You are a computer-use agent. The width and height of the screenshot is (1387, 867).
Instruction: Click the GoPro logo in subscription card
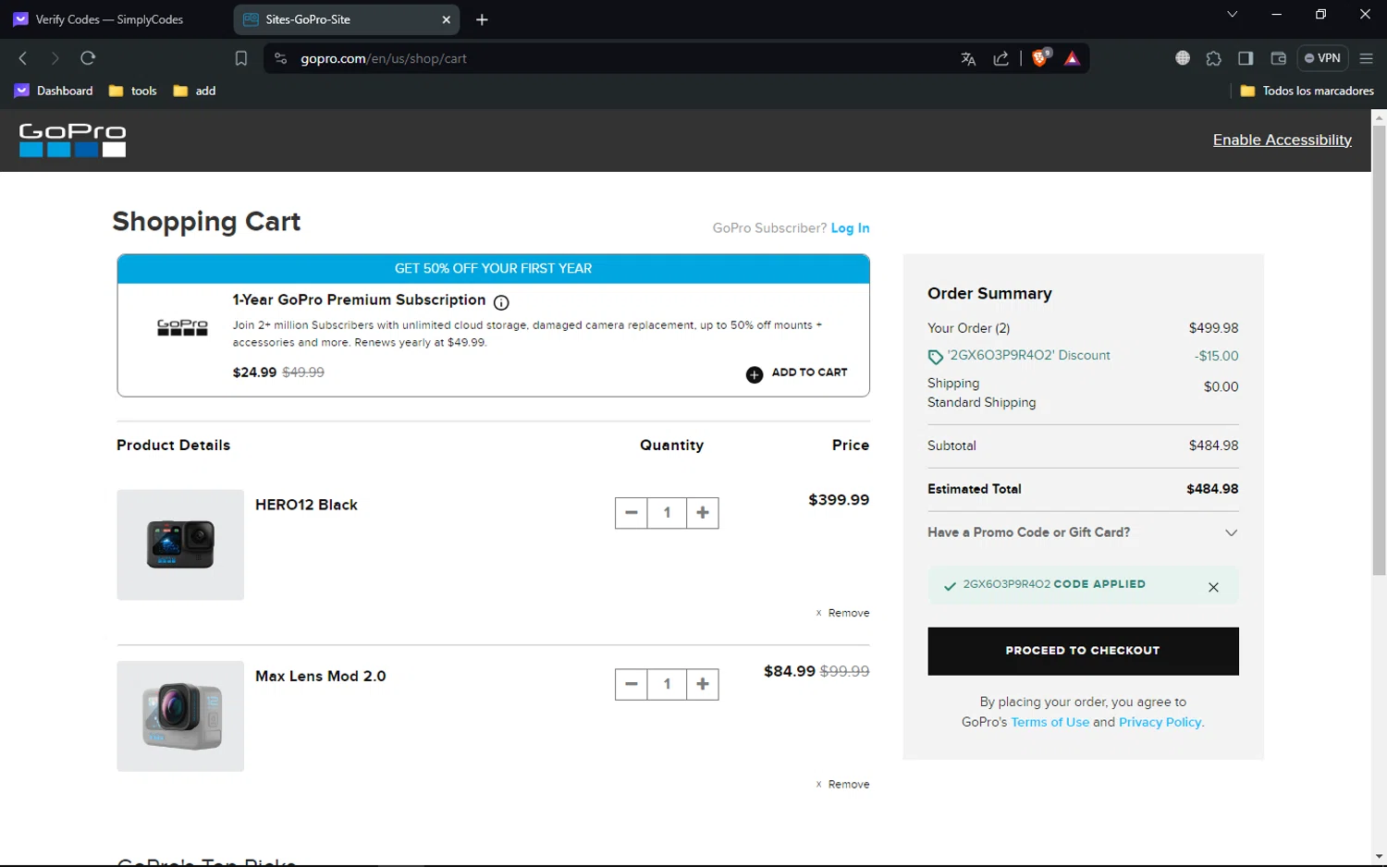(x=182, y=327)
